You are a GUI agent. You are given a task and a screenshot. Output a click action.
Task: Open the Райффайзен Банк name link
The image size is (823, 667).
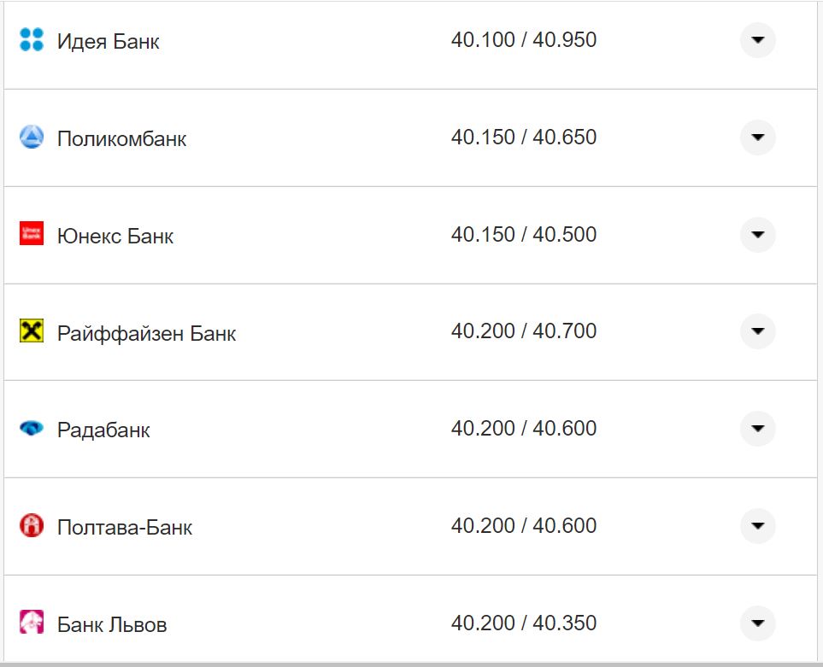click(146, 333)
